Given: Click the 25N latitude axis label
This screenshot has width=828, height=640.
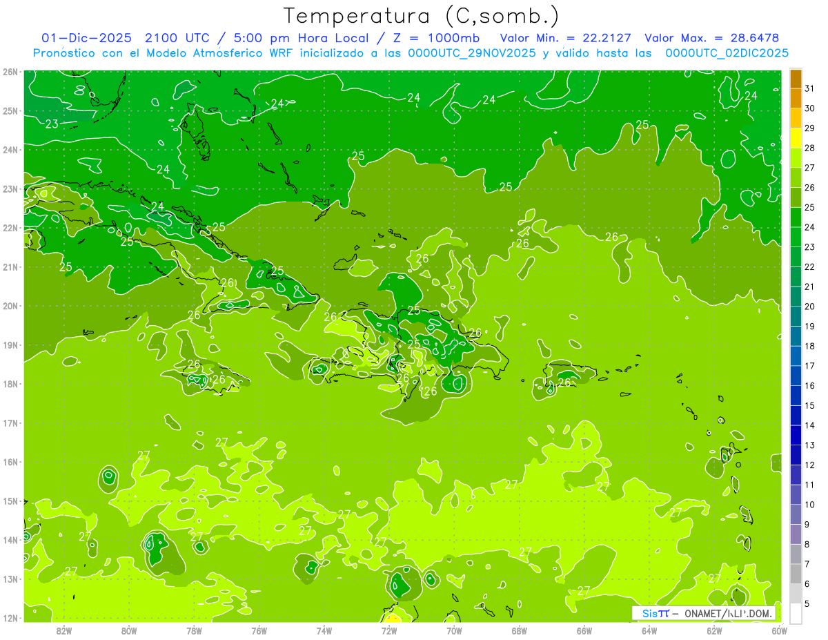Looking at the screenshot, I should 10,110.
